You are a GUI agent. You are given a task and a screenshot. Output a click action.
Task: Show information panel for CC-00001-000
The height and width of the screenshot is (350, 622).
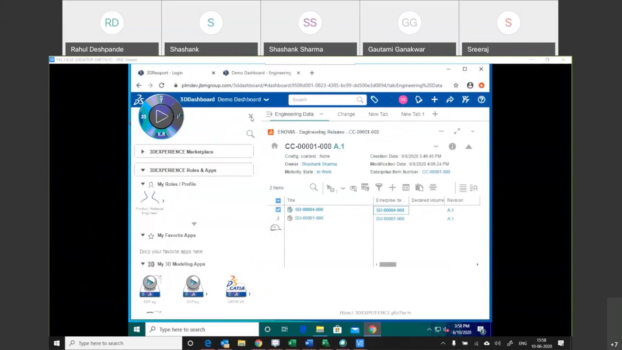(452, 146)
